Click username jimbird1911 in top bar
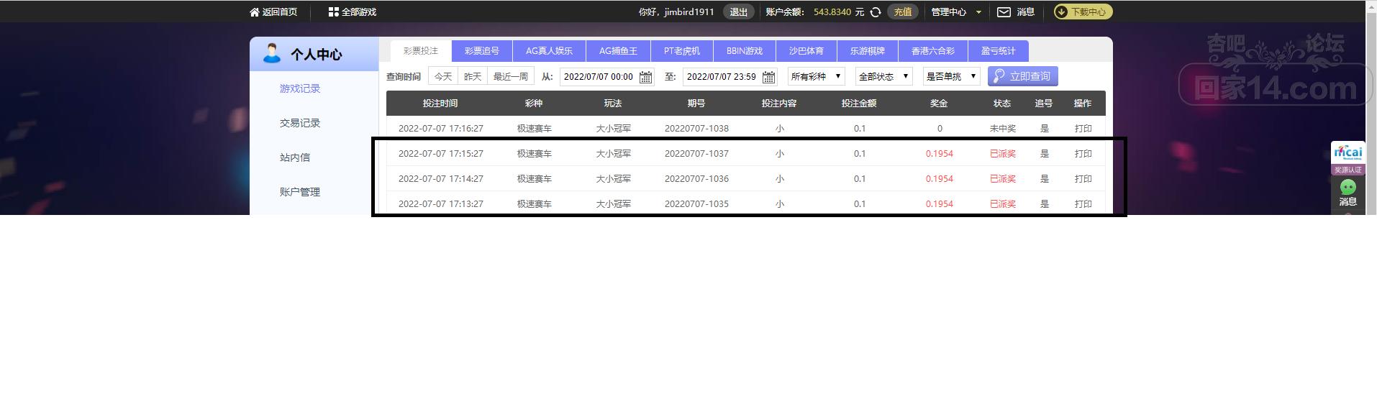 (688, 12)
